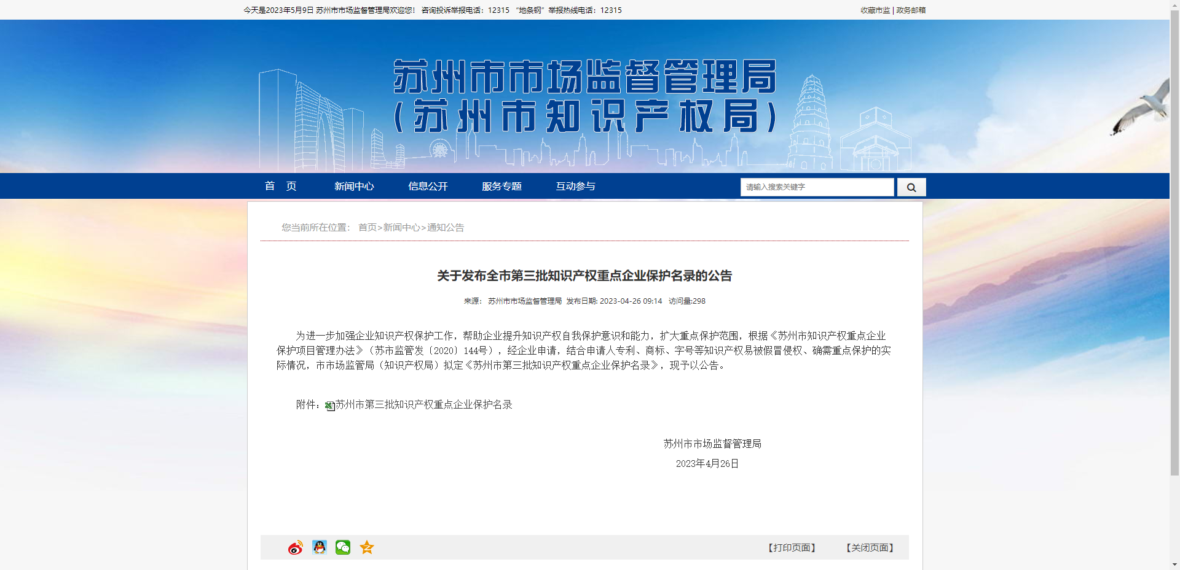Click the article title 关于发布全市第三批知识产权重点企业保护名录的公告
Image resolution: width=1180 pixels, height=570 pixels.
[584, 276]
